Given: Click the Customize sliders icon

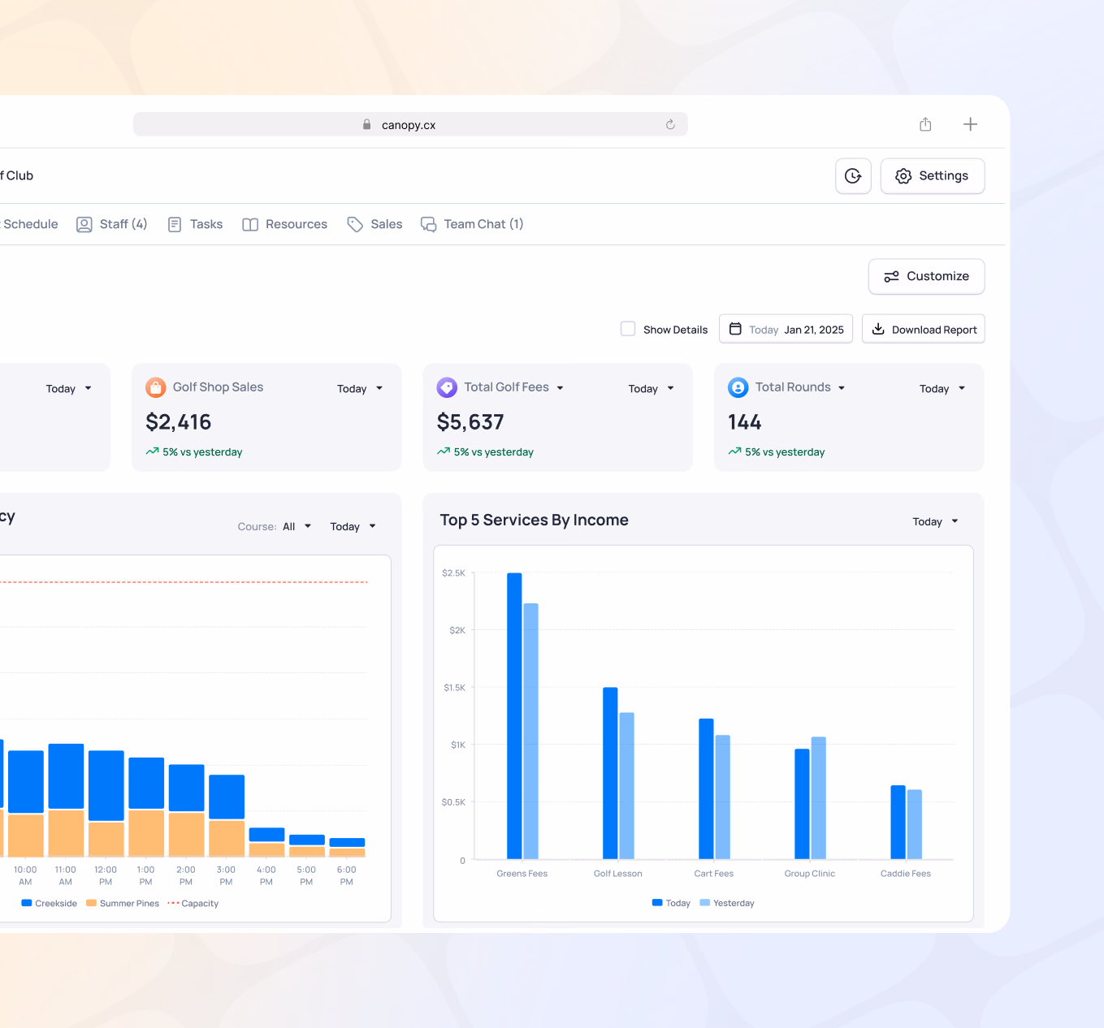Looking at the screenshot, I should (891, 277).
